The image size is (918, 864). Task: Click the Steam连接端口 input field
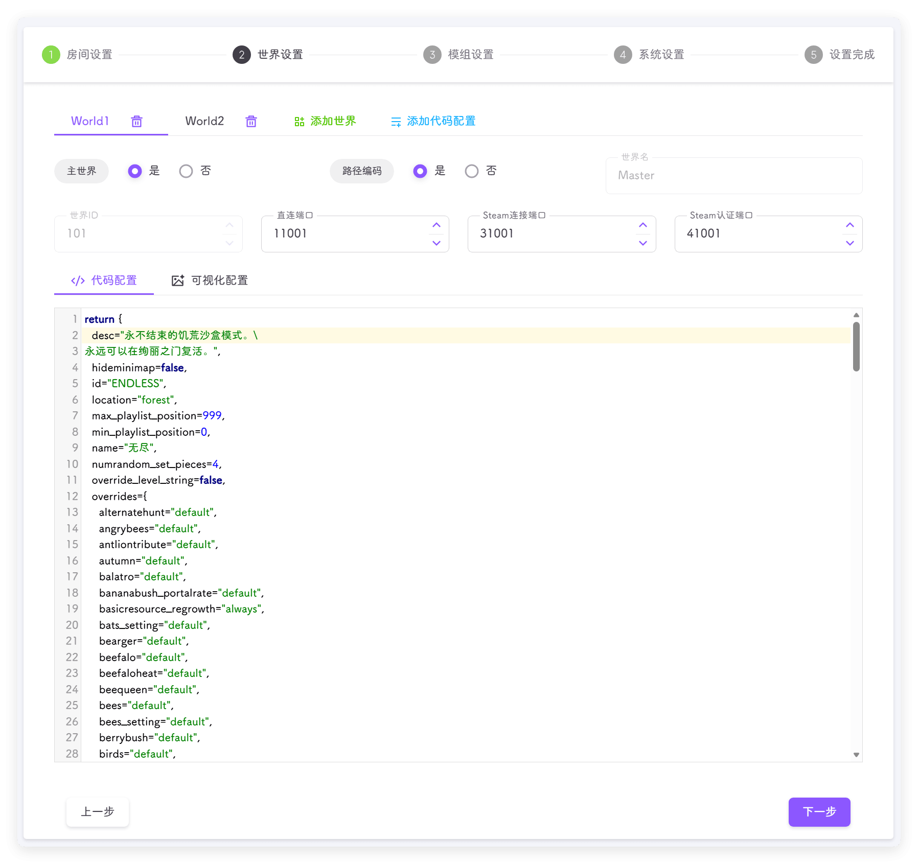552,234
